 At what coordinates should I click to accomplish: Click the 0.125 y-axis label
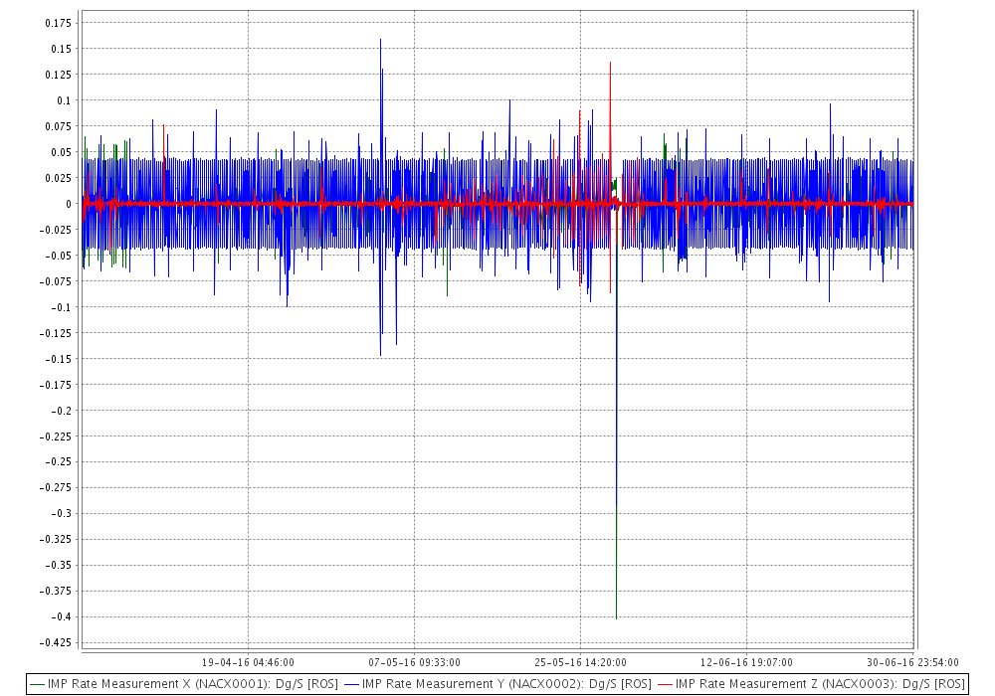point(59,75)
